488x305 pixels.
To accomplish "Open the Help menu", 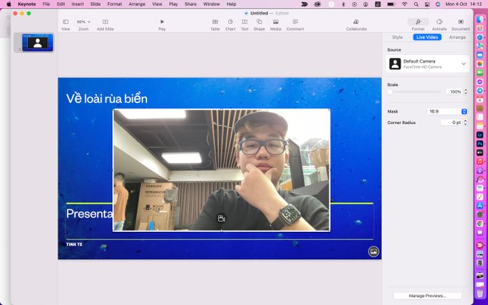I will click(x=231, y=4).
